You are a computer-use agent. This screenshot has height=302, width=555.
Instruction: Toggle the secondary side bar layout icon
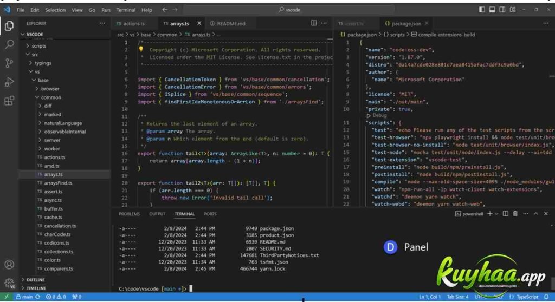pyautogui.click(x=502, y=10)
